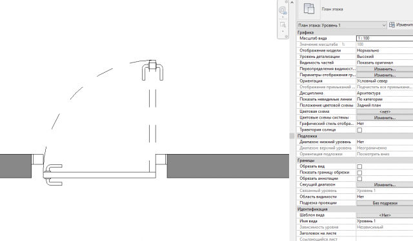Open the 'План этажа: Уровень 1' dropdown
413x241 pixels.
coord(342,25)
